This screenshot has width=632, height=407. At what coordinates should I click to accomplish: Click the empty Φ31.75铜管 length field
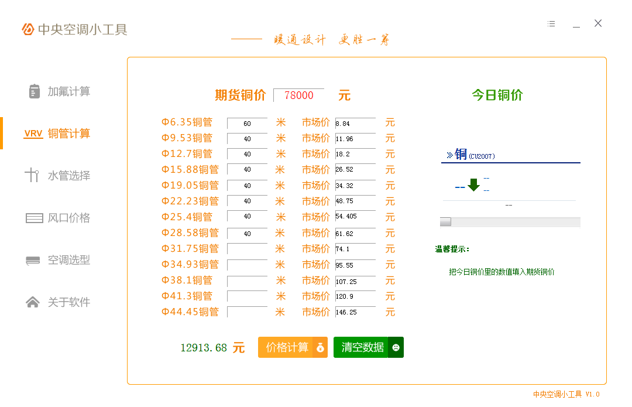click(x=247, y=249)
